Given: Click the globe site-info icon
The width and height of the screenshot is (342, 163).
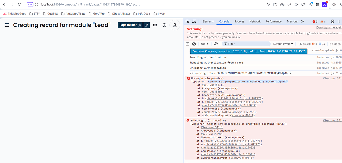Looking at the screenshot, I should (37, 4).
